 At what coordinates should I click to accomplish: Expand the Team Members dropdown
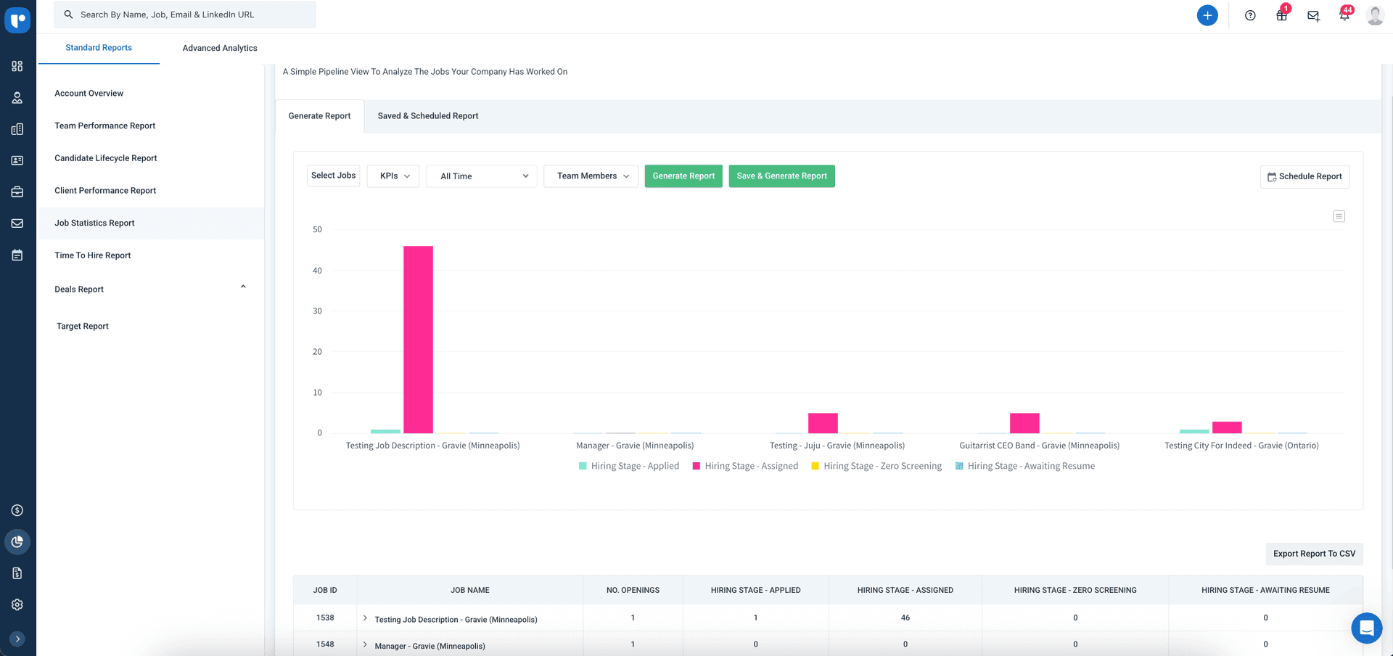tap(591, 176)
